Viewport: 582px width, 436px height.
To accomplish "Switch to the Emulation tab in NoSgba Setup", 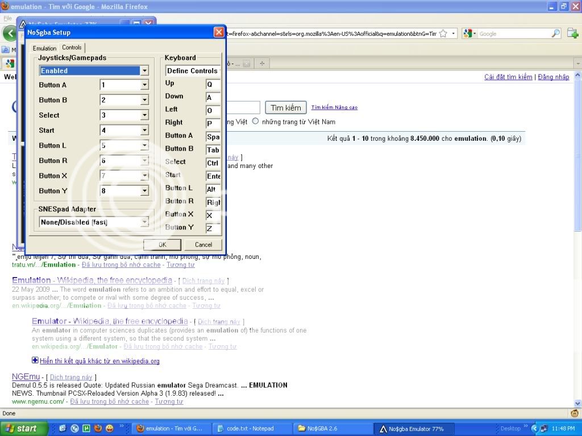I will (x=44, y=48).
